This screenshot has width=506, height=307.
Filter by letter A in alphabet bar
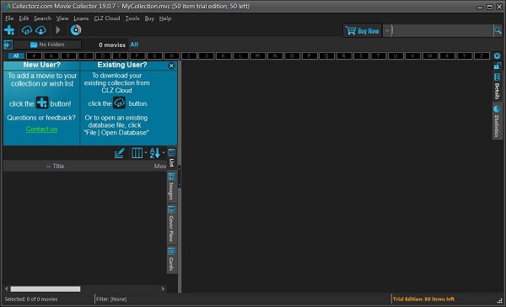coord(51,56)
